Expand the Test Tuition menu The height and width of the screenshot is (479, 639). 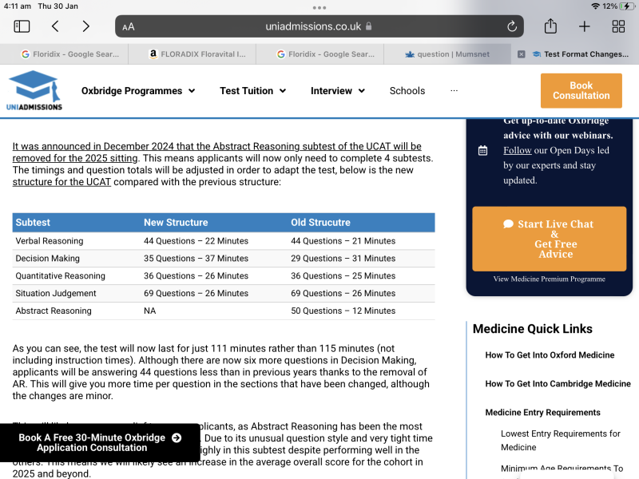click(x=252, y=91)
